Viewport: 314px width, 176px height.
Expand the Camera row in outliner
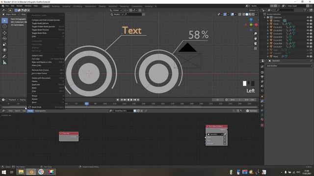268,21
